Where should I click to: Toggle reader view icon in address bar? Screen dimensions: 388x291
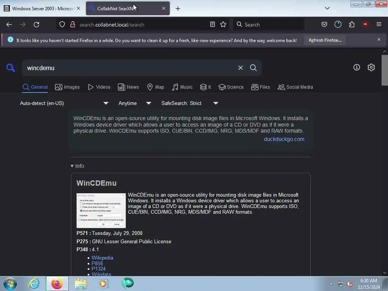pyautogui.click(x=212, y=25)
